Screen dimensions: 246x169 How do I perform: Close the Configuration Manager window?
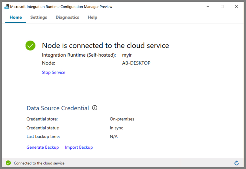tap(236, 6)
